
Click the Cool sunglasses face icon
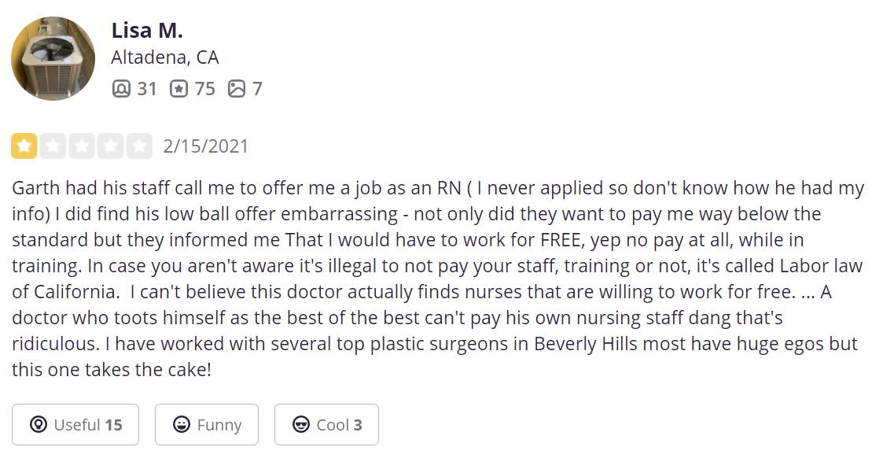301,424
